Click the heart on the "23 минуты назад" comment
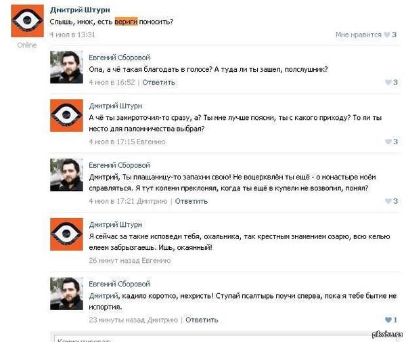 (386, 320)
